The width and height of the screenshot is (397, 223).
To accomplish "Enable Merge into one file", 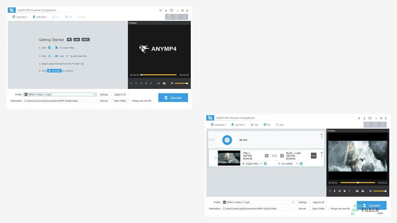I will (329, 208).
